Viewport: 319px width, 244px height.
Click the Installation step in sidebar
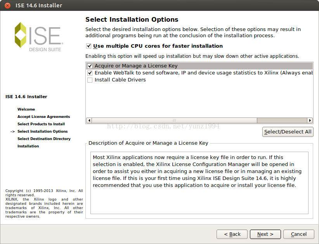point(28,146)
